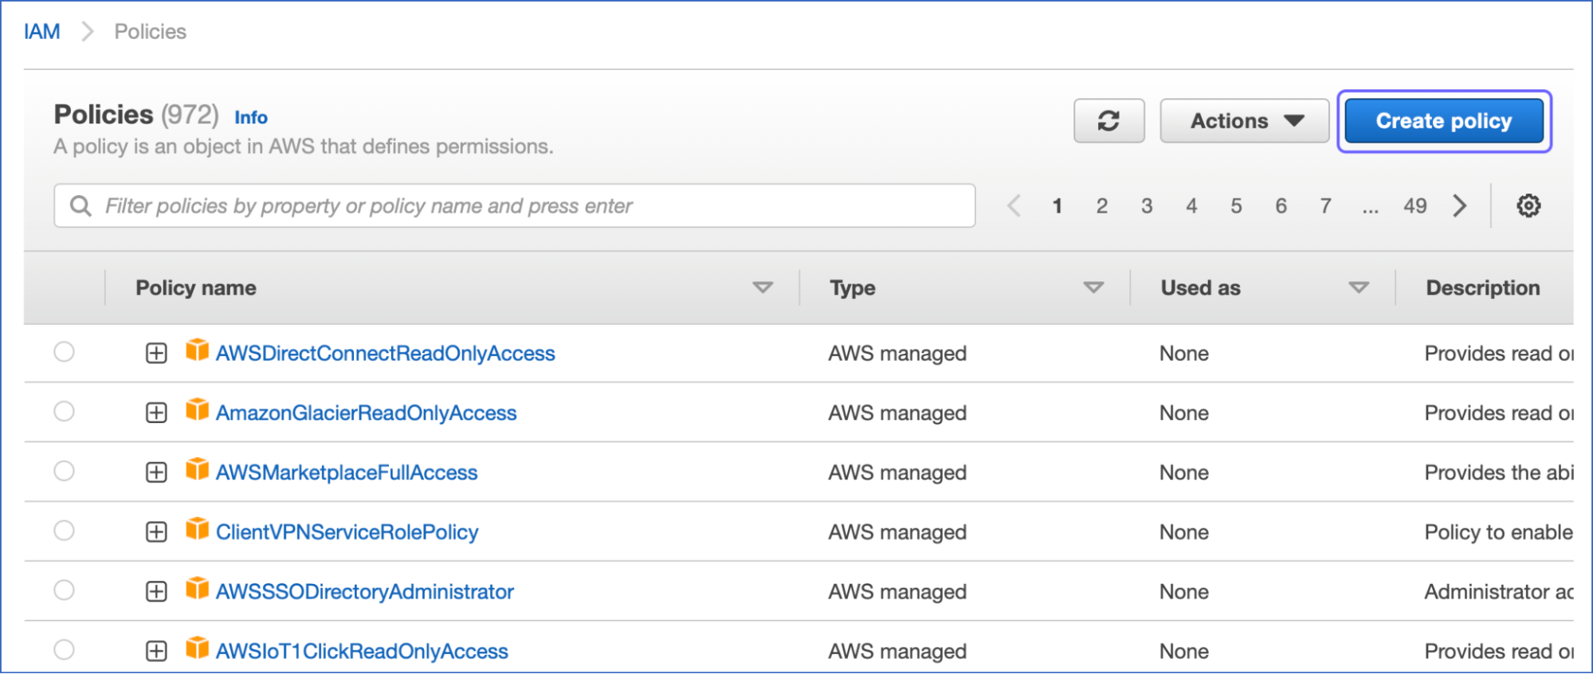This screenshot has width=1593, height=674.
Task: Click "None" used-as value for AmazonGlacierReadOnlyAccess
Action: point(1184,413)
